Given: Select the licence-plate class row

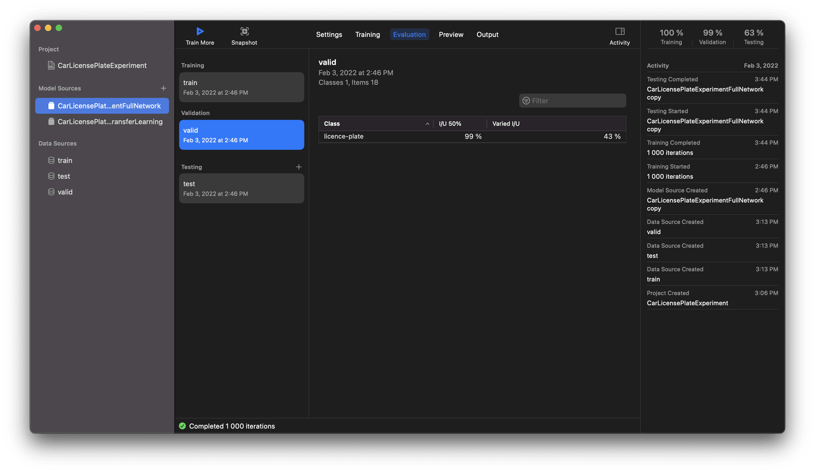Looking at the screenshot, I should click(x=472, y=136).
